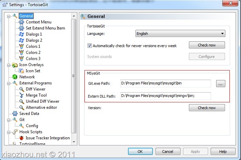Image resolution: width=241 pixels, height=160 pixels.
Task: Click into the Git.exe Path field
Action: pos(165,83)
